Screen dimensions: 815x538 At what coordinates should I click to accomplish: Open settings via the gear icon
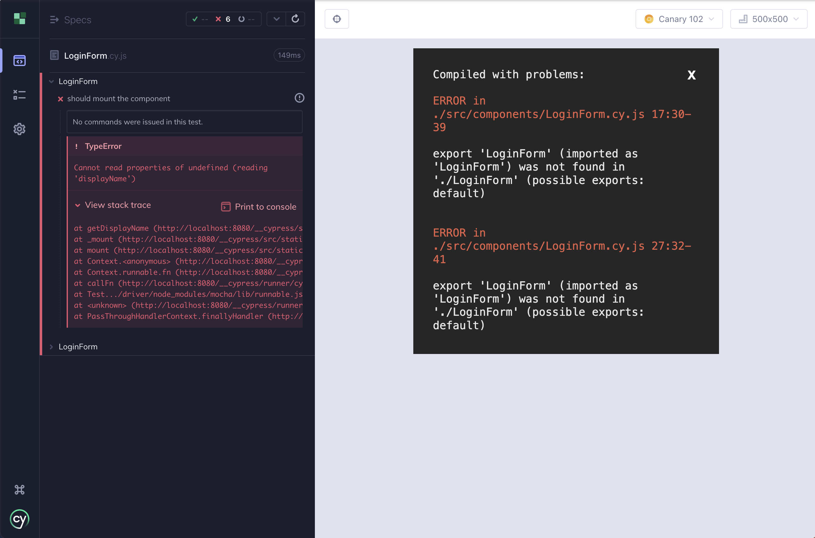[x=20, y=129]
